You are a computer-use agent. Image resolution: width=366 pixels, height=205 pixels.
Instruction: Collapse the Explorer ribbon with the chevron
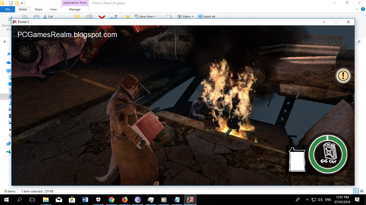coord(357,9)
